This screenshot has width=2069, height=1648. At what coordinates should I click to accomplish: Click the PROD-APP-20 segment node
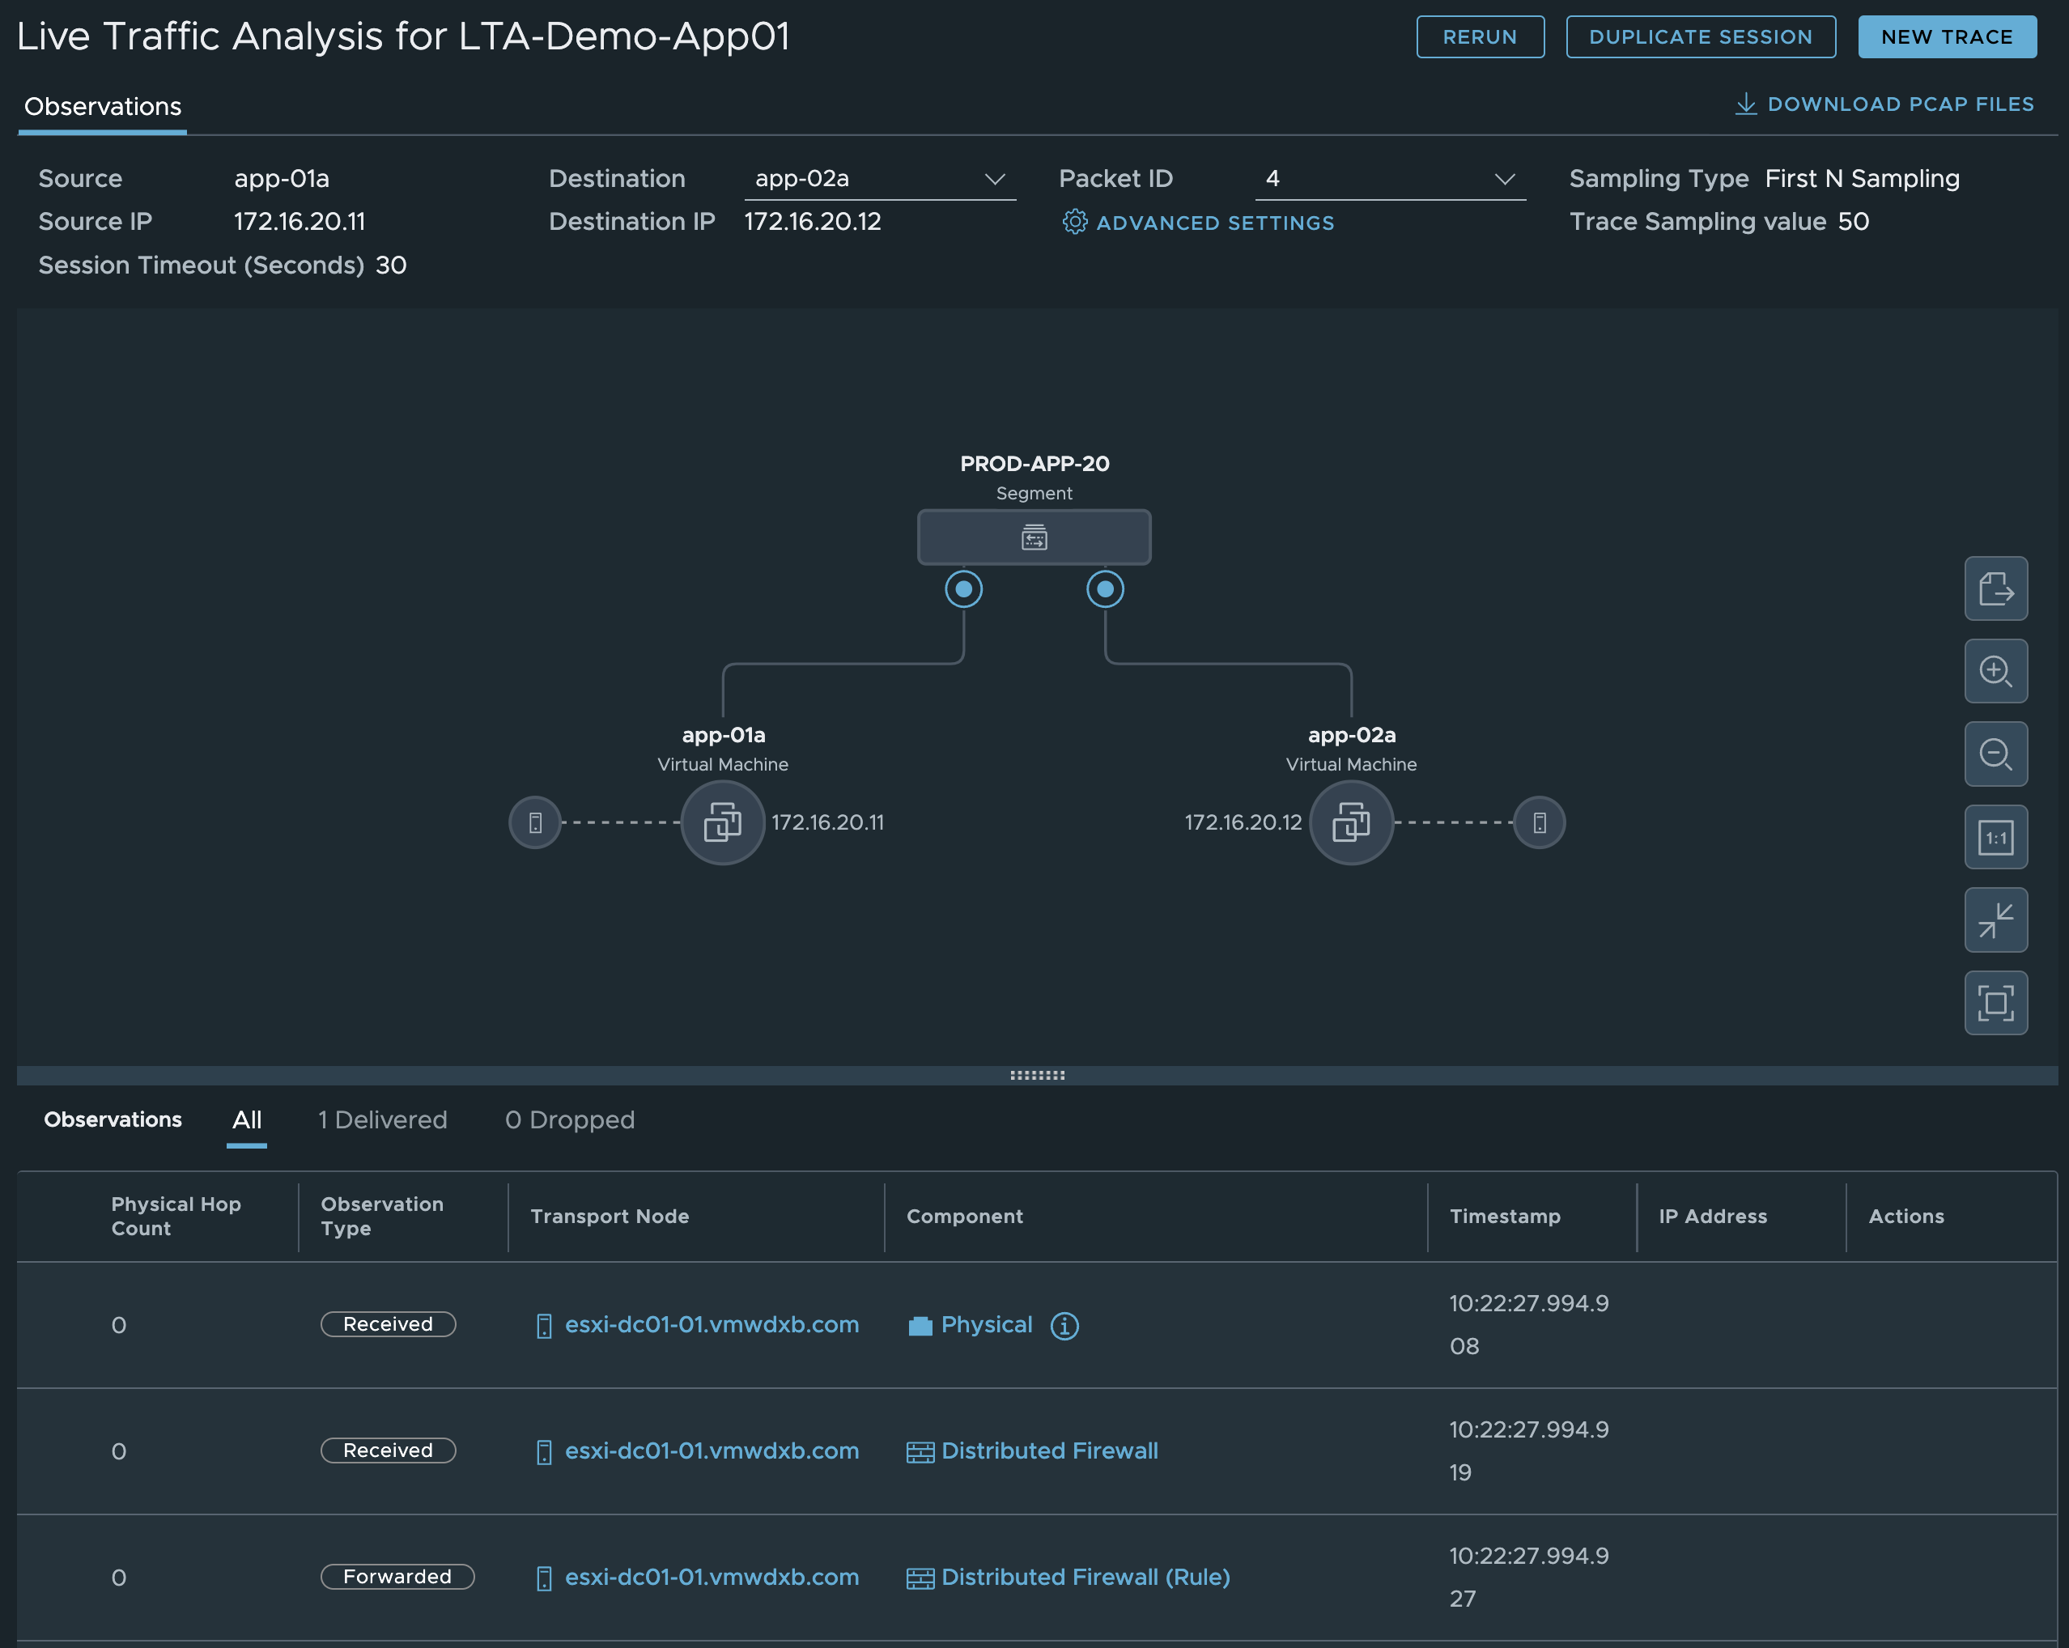click(x=1034, y=537)
